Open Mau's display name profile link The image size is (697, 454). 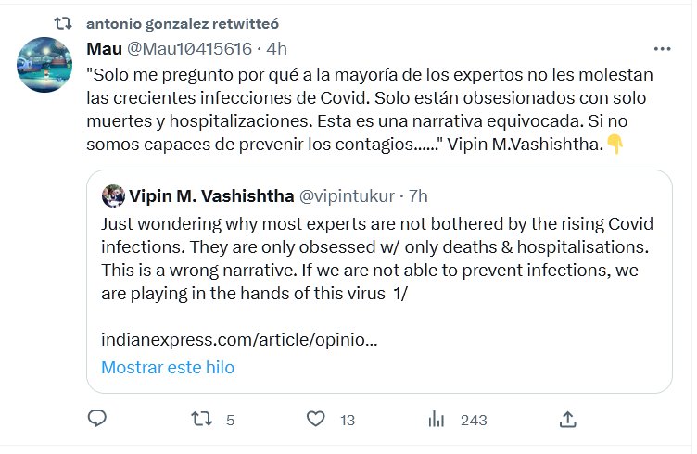(x=103, y=48)
